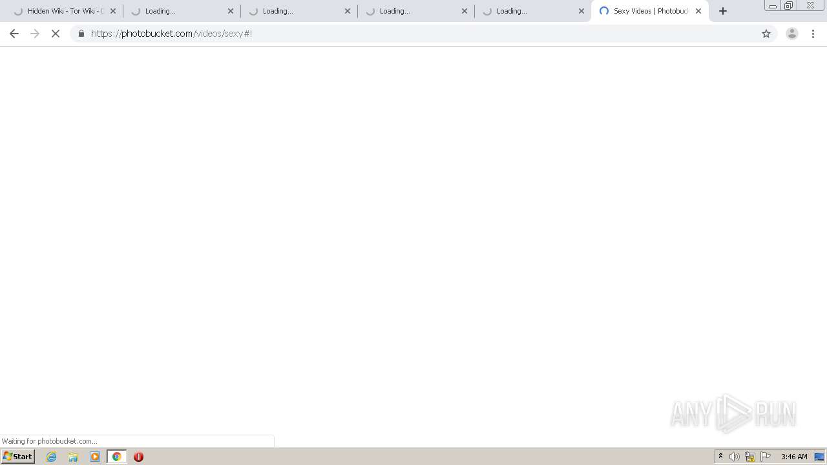
Task: Close the fifth Loading tab
Action: pos(581,11)
